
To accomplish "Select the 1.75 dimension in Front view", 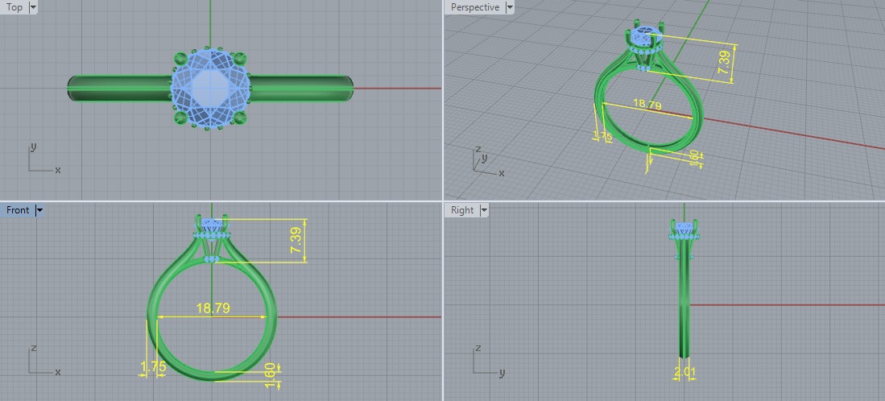I will (153, 367).
